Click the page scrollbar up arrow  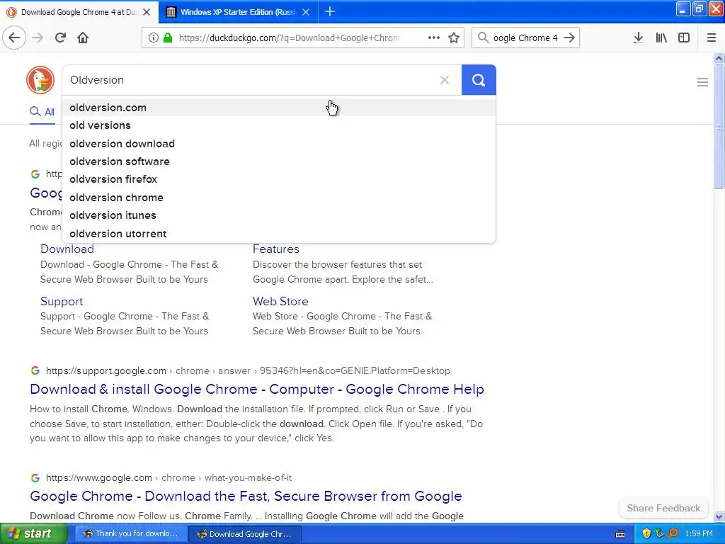coord(719,58)
